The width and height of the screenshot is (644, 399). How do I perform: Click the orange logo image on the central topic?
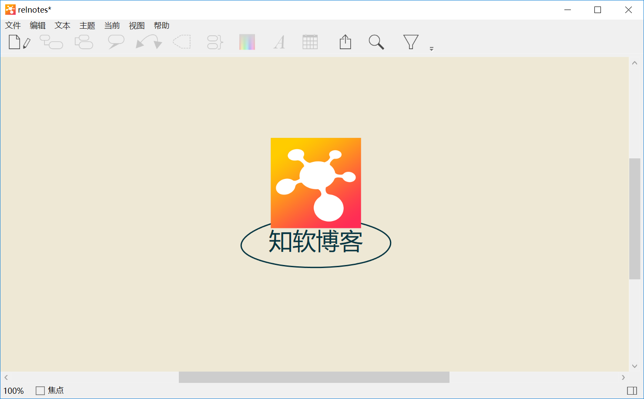click(316, 183)
